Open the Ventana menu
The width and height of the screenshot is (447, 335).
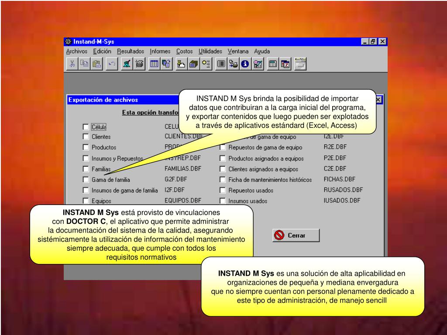(x=238, y=51)
